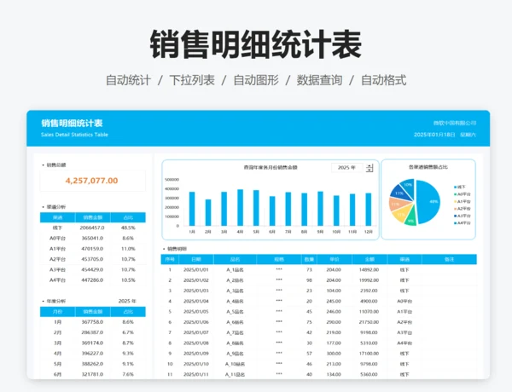The width and height of the screenshot is (512, 392).
Task: Click the 2月 bar in the bar chart
Action: tap(208, 213)
